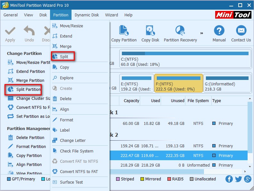Select the 159.24 GB partition row
Screen dimensions: 254x191
[179, 146]
